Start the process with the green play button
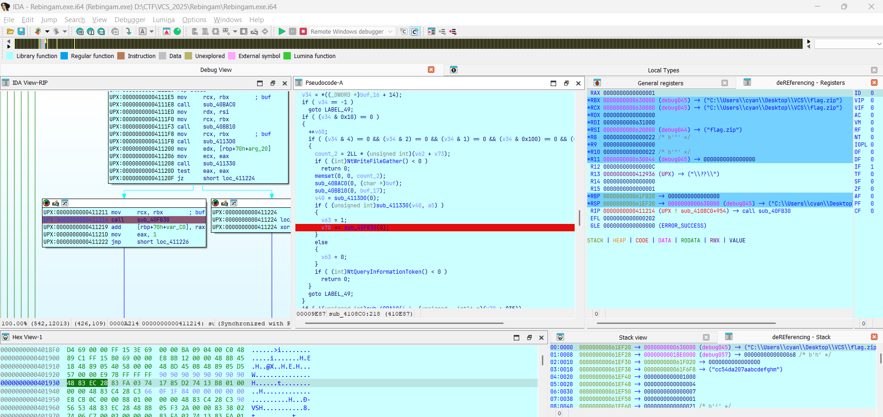Viewport: 883px width, 417px height. 282,31
